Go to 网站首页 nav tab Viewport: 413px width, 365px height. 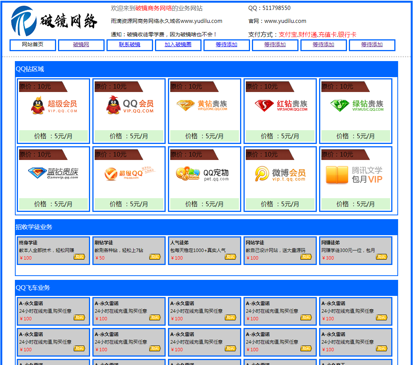pos(33,45)
